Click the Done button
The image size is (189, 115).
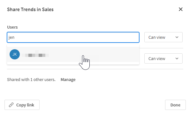click(175, 105)
